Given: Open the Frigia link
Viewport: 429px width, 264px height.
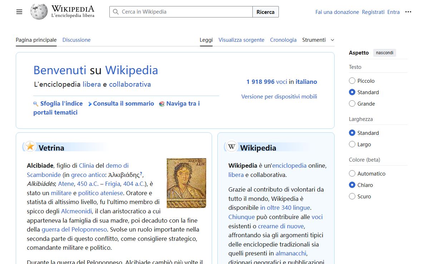Looking at the screenshot, I should click(113, 184).
